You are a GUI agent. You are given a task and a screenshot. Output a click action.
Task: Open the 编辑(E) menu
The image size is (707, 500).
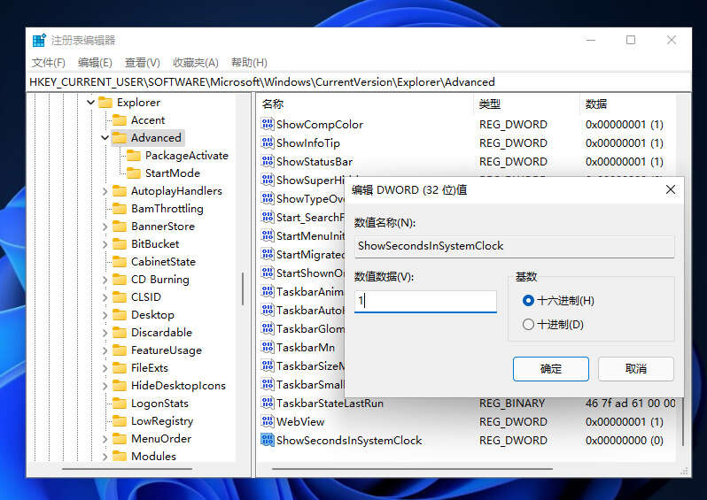tap(95, 62)
